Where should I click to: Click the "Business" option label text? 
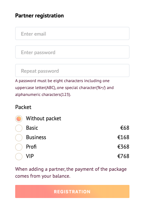(36, 137)
